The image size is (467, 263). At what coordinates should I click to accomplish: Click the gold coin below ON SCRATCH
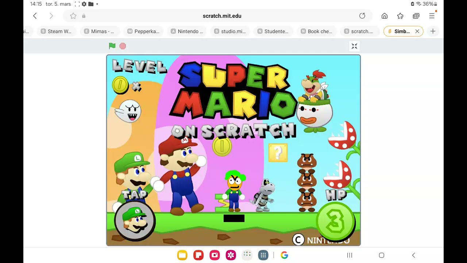[222, 146]
